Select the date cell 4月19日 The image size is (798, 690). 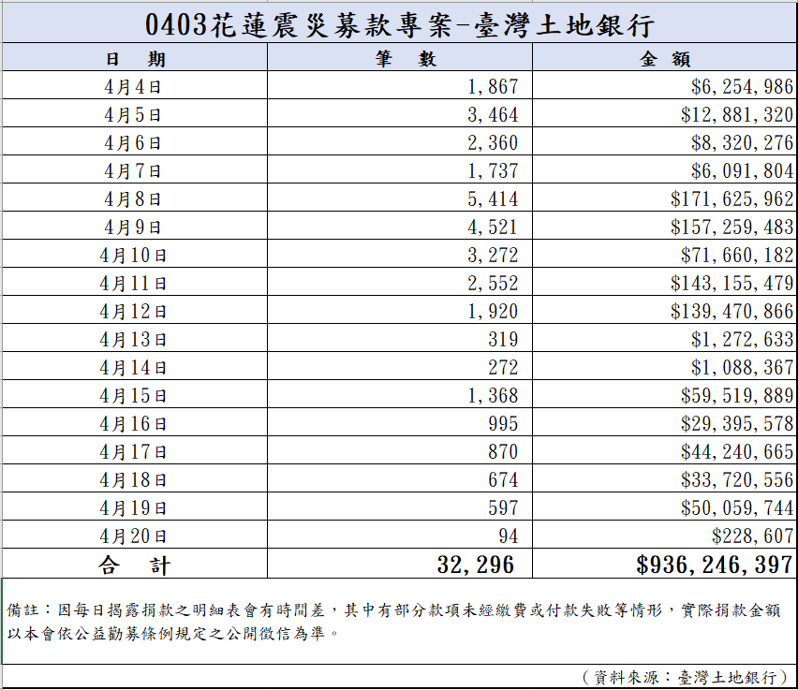click(x=135, y=506)
